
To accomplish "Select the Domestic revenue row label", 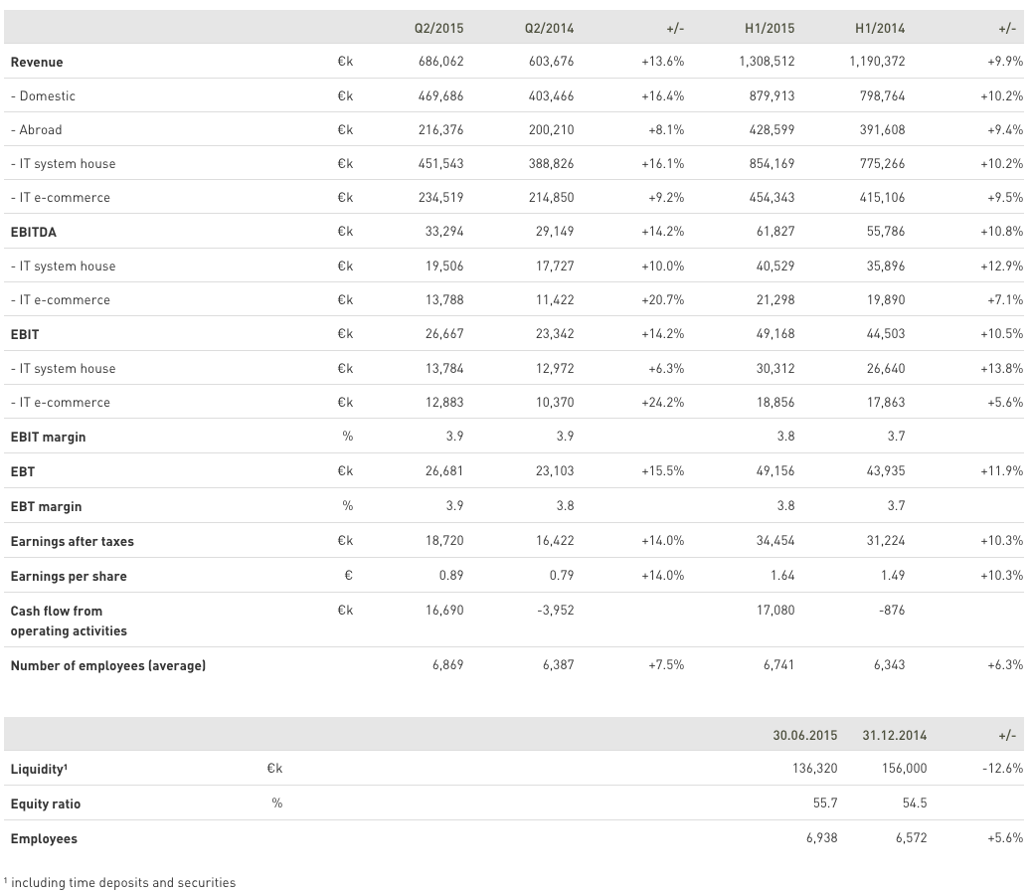I will click(x=43, y=96).
